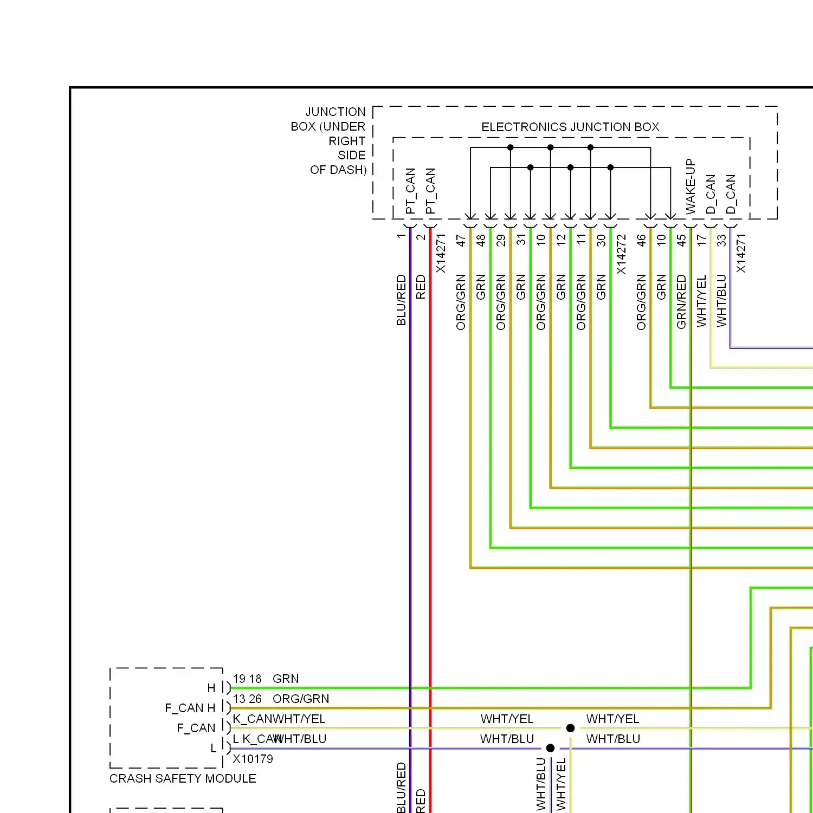Click pin number 33

[x=721, y=240]
